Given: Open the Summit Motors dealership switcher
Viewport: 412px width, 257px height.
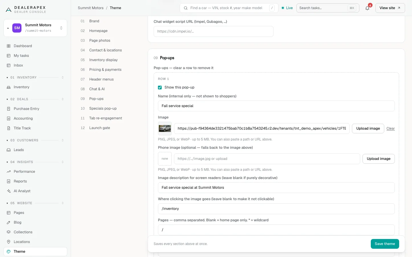Looking at the screenshot, I should [x=35, y=28].
